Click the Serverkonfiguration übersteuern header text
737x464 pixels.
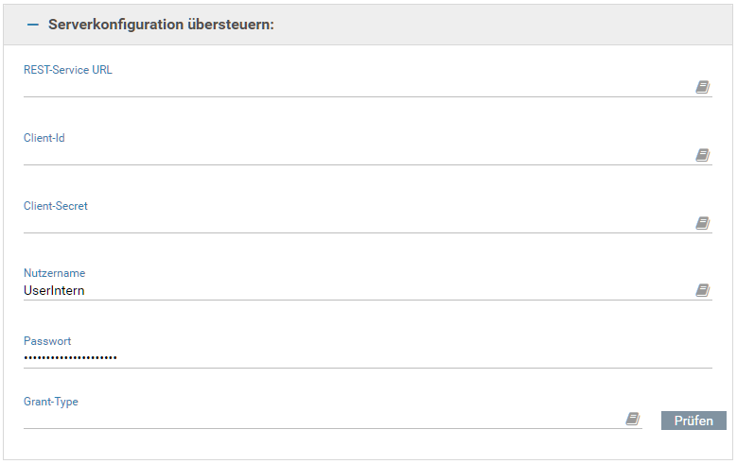[x=161, y=25]
